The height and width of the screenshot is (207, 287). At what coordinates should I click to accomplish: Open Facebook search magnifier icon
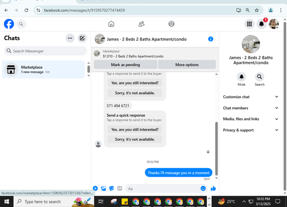click(21, 24)
